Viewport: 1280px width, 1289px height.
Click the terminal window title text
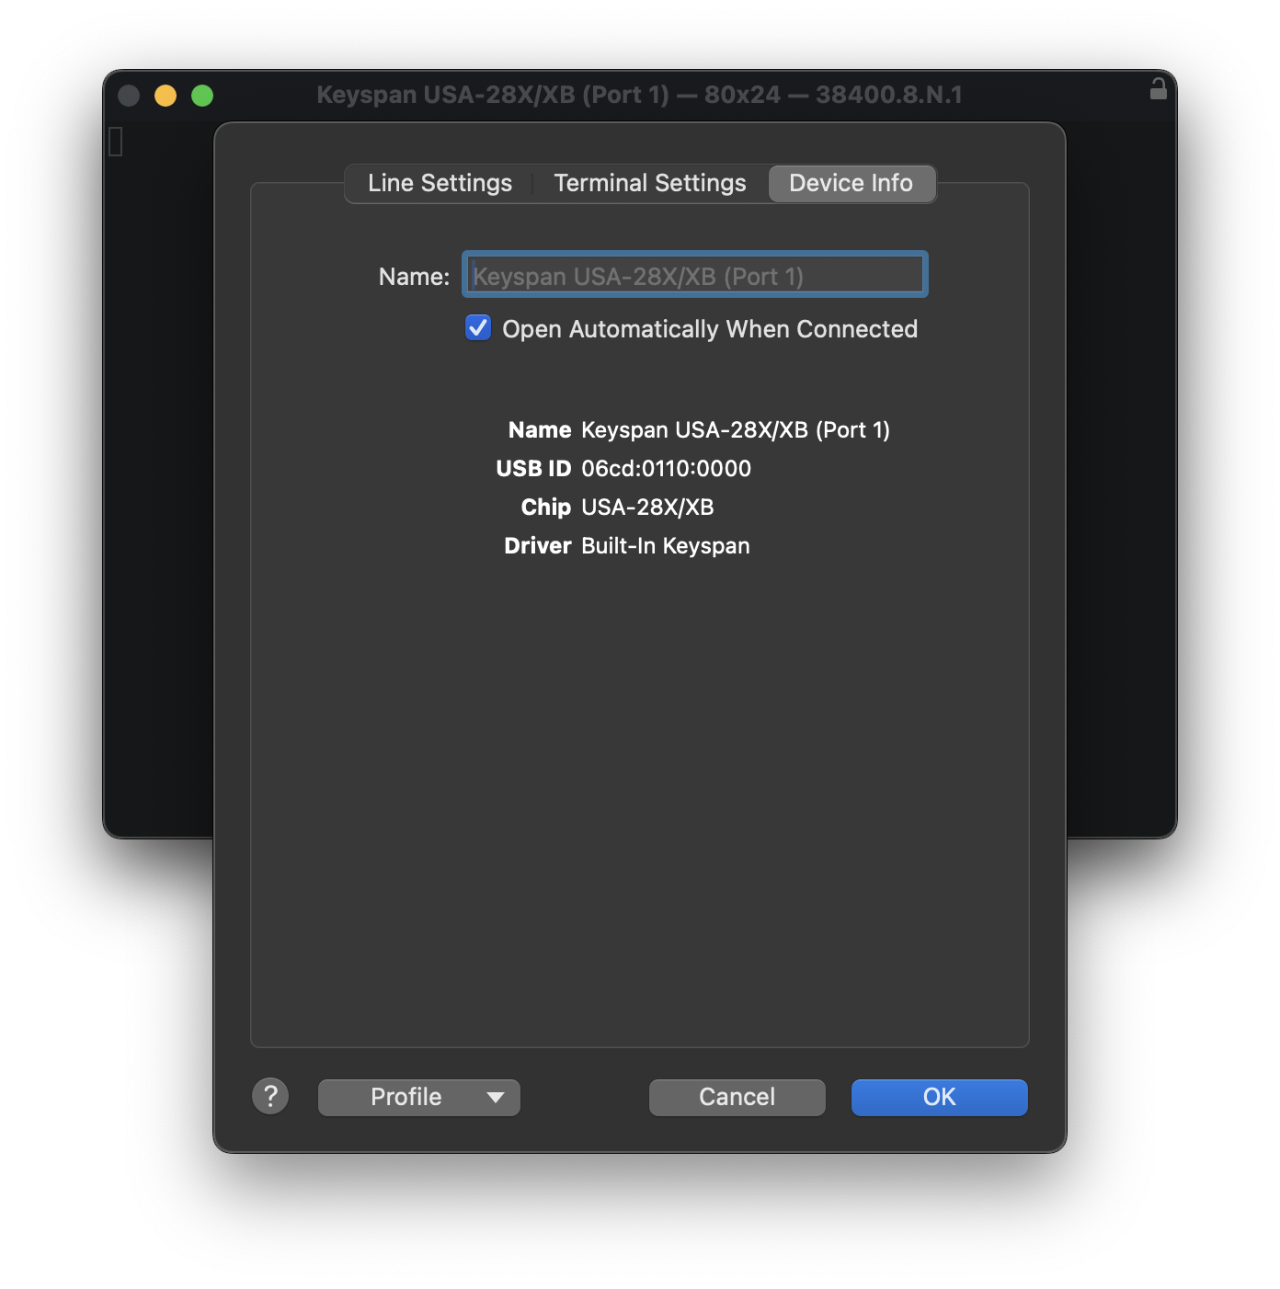pos(639,95)
